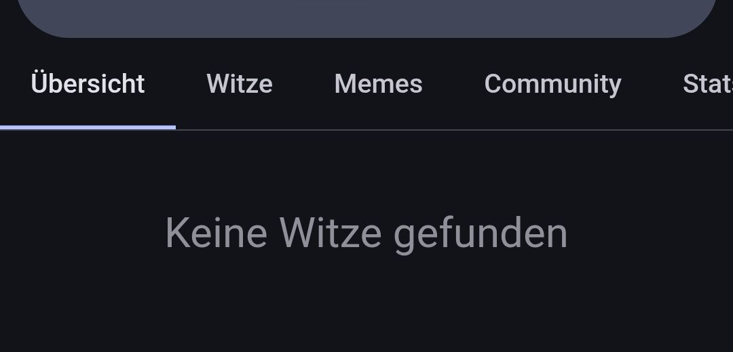Switch to the Witze tab

(240, 84)
